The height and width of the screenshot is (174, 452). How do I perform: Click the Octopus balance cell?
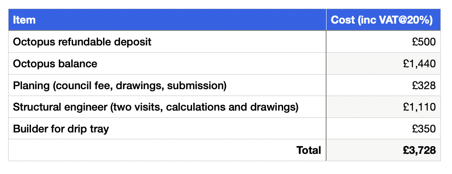click(167, 63)
